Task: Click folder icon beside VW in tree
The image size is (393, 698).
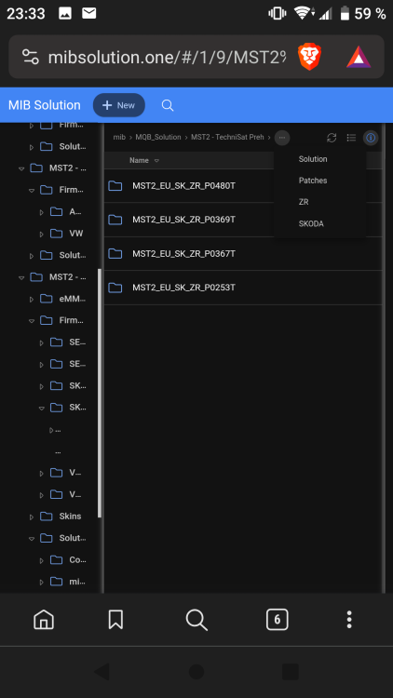Action: tap(56, 234)
